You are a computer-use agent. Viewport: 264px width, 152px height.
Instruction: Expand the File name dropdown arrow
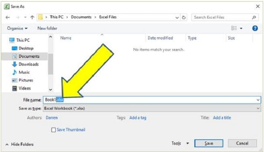coord(258,100)
